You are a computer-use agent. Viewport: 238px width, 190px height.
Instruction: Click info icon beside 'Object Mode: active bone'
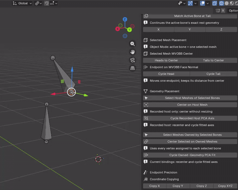(145, 47)
